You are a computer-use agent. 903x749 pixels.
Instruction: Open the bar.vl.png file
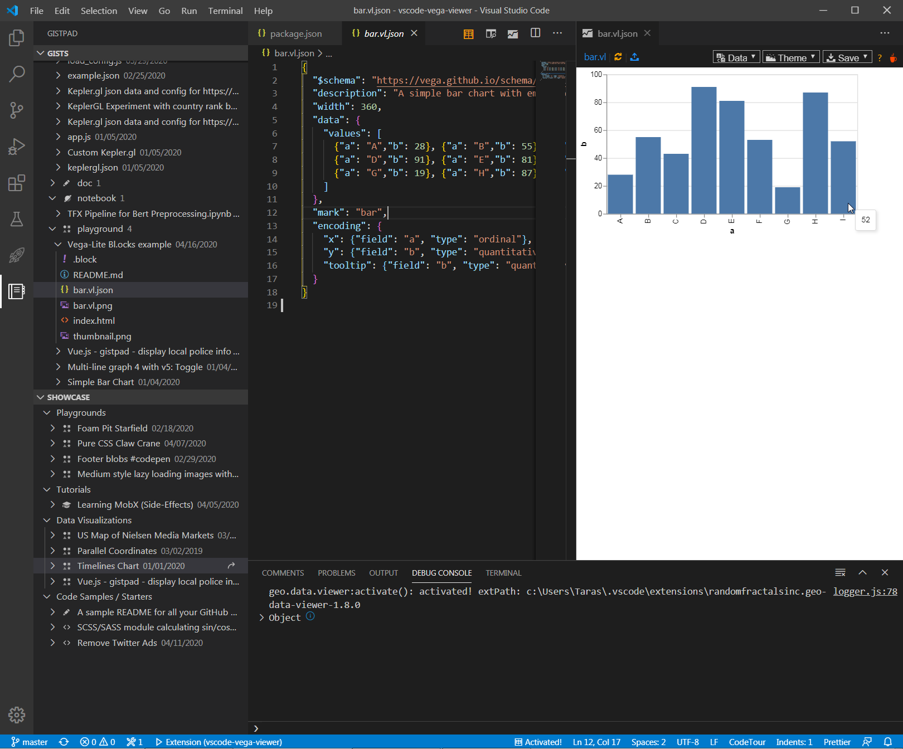(x=141, y=305)
